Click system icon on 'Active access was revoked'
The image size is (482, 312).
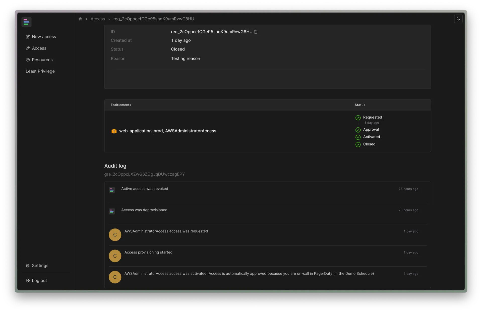coord(112,190)
